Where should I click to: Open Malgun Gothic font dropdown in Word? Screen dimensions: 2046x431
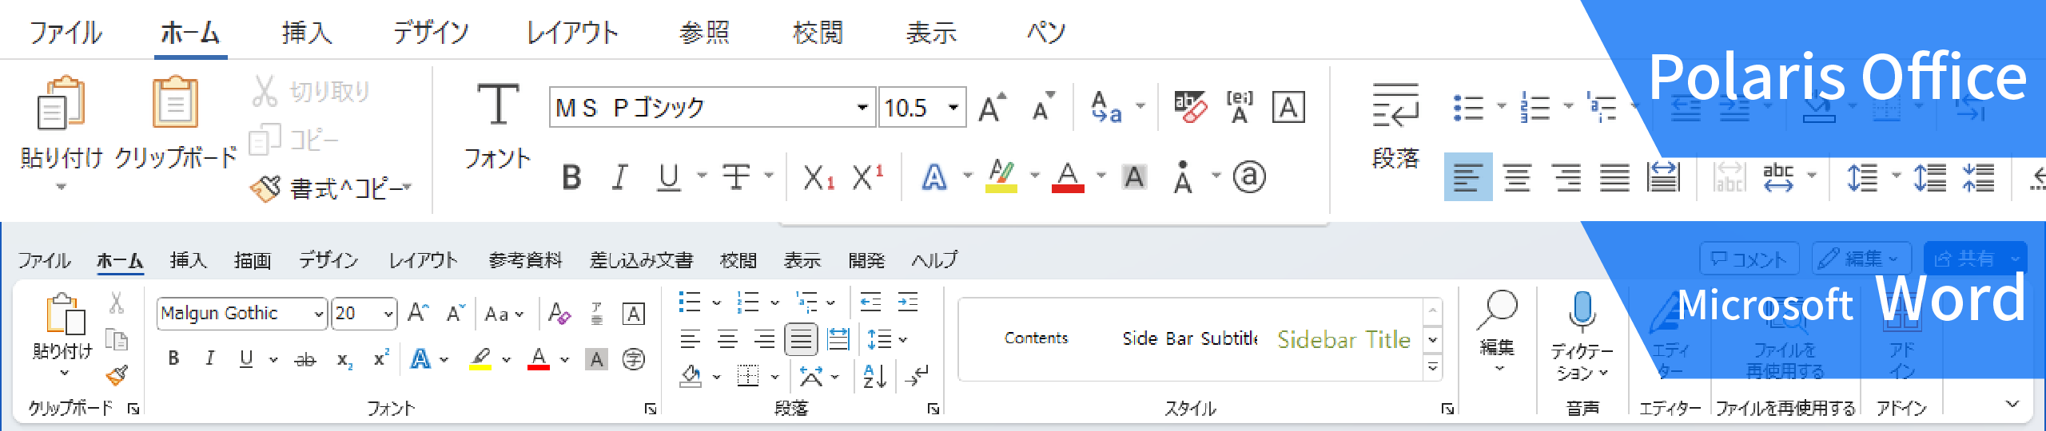[319, 314]
